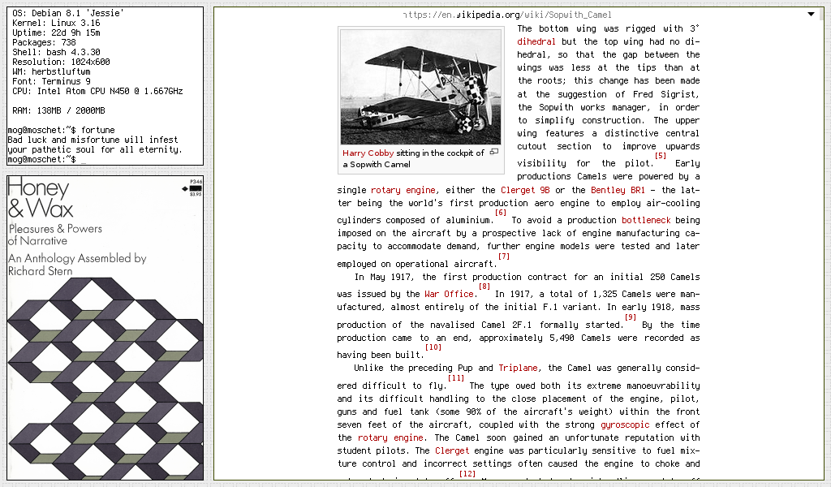Click the enlarge icon beside the image caption
Screen dimensions: 831x487
click(493, 152)
